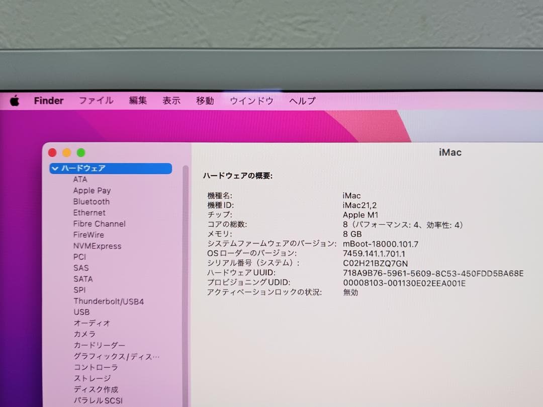Click the コアの総数 value 8（パフォーマンス…）

pos(403,225)
